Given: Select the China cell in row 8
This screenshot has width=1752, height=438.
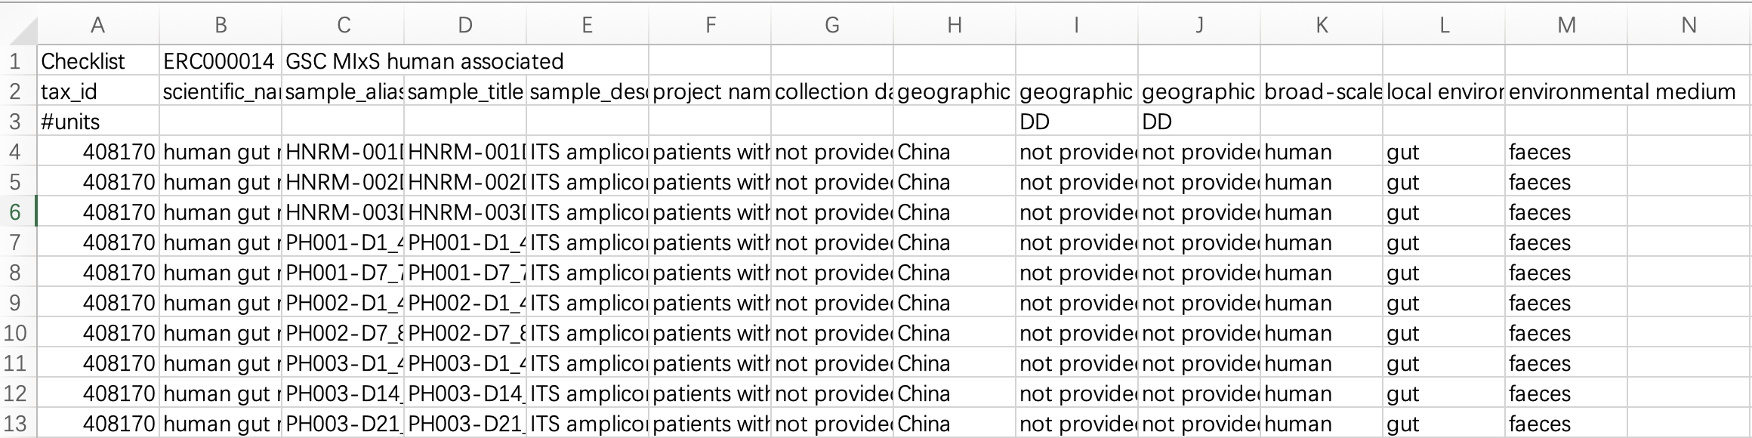Looking at the screenshot, I should (x=954, y=273).
